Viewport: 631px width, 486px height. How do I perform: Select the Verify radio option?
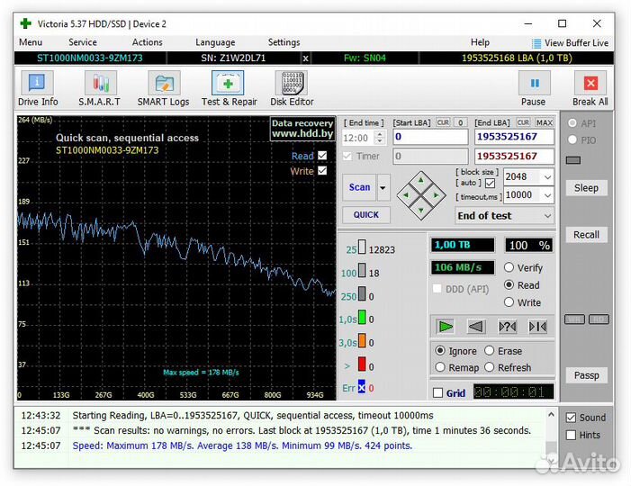tap(509, 267)
